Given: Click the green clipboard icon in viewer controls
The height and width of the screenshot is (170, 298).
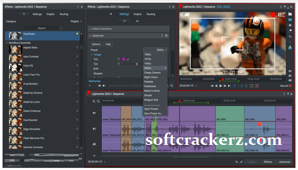Looking at the screenshot, I should pos(246,86).
